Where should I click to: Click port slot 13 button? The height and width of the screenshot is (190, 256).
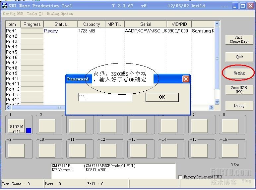tap(139, 150)
